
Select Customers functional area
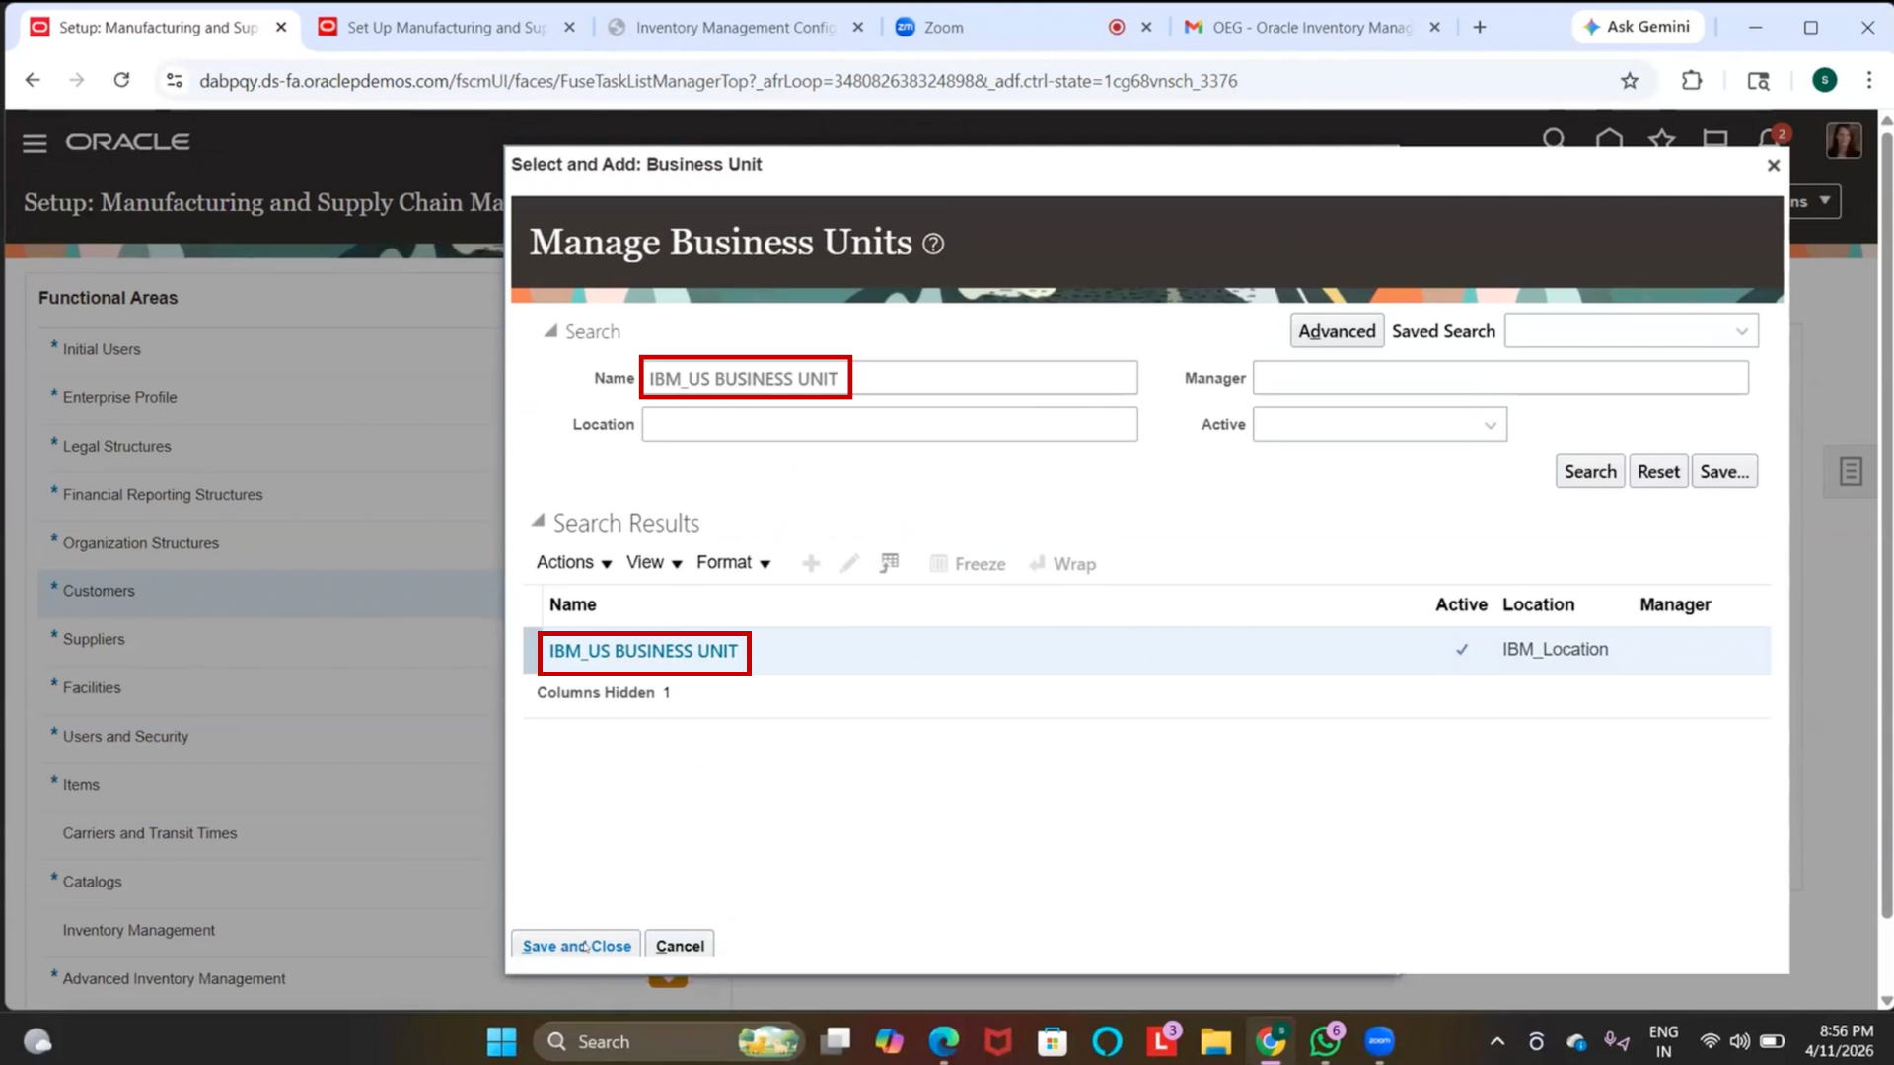(x=98, y=591)
